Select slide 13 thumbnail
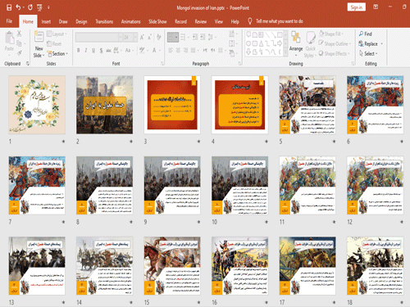The width and height of the screenshot is (410, 307). coord(37,266)
